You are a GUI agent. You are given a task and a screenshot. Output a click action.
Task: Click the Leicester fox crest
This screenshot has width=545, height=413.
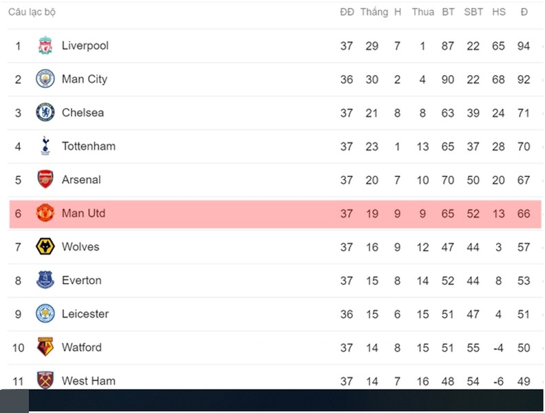(x=45, y=313)
